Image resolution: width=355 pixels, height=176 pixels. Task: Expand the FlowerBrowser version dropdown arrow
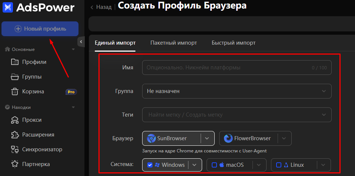284,138
